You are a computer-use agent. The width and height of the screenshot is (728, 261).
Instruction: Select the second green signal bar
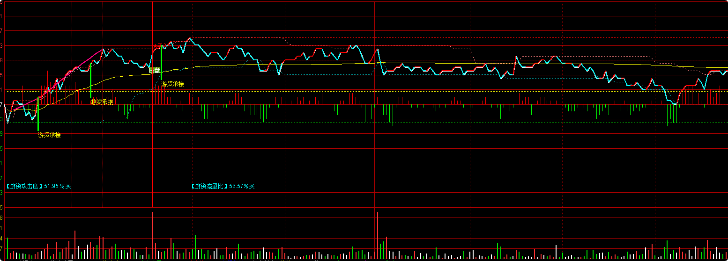coord(90,80)
